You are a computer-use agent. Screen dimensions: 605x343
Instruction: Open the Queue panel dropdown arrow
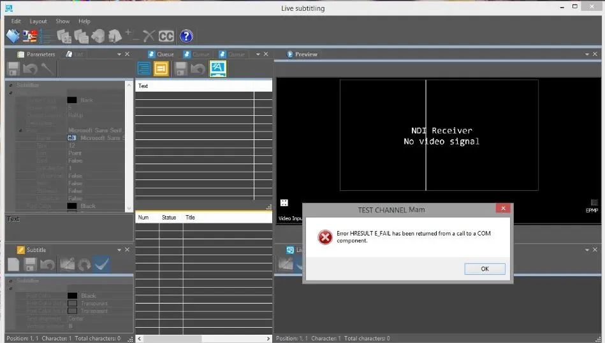[x=258, y=55]
